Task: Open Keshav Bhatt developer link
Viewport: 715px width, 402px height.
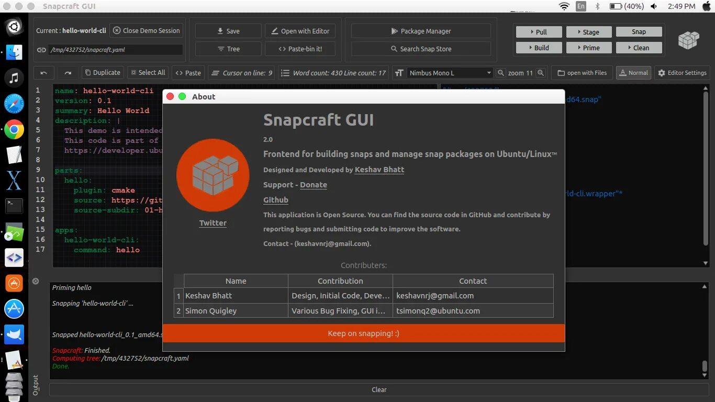Action: tap(379, 170)
